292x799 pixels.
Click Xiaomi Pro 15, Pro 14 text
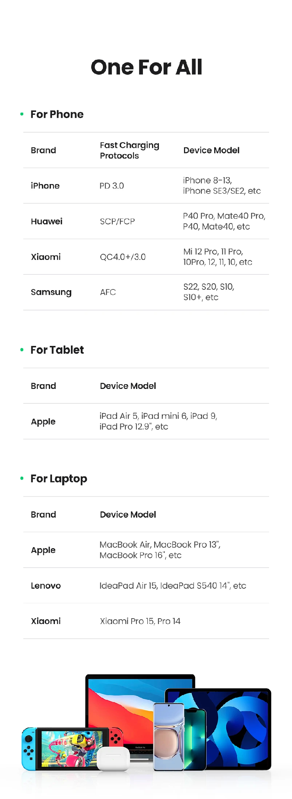coord(140,621)
